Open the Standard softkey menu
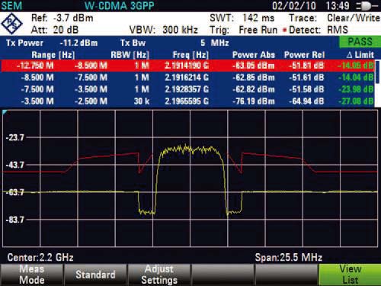This screenshot has height=286, width=381. pos(95,275)
